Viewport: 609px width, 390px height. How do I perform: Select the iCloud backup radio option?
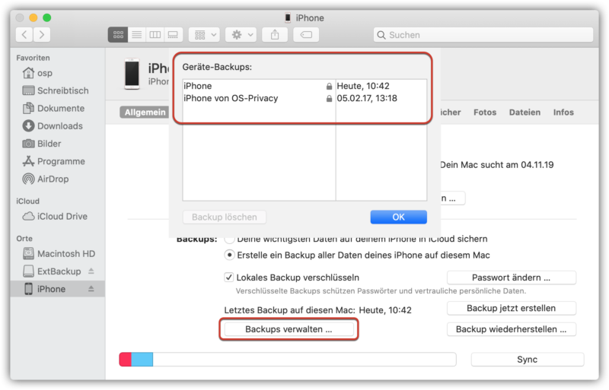click(x=230, y=239)
